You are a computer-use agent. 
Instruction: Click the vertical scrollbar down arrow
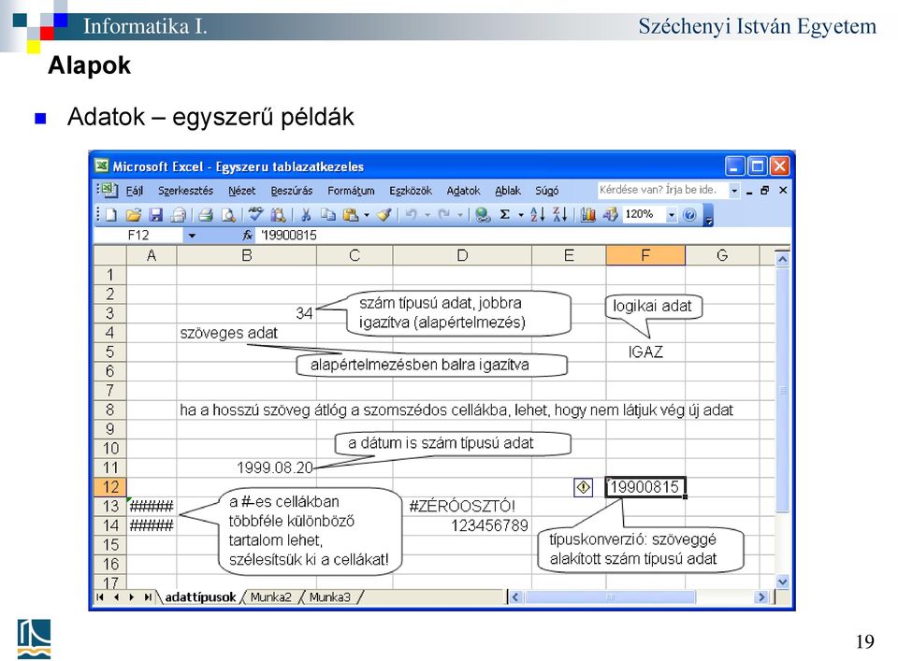782,582
